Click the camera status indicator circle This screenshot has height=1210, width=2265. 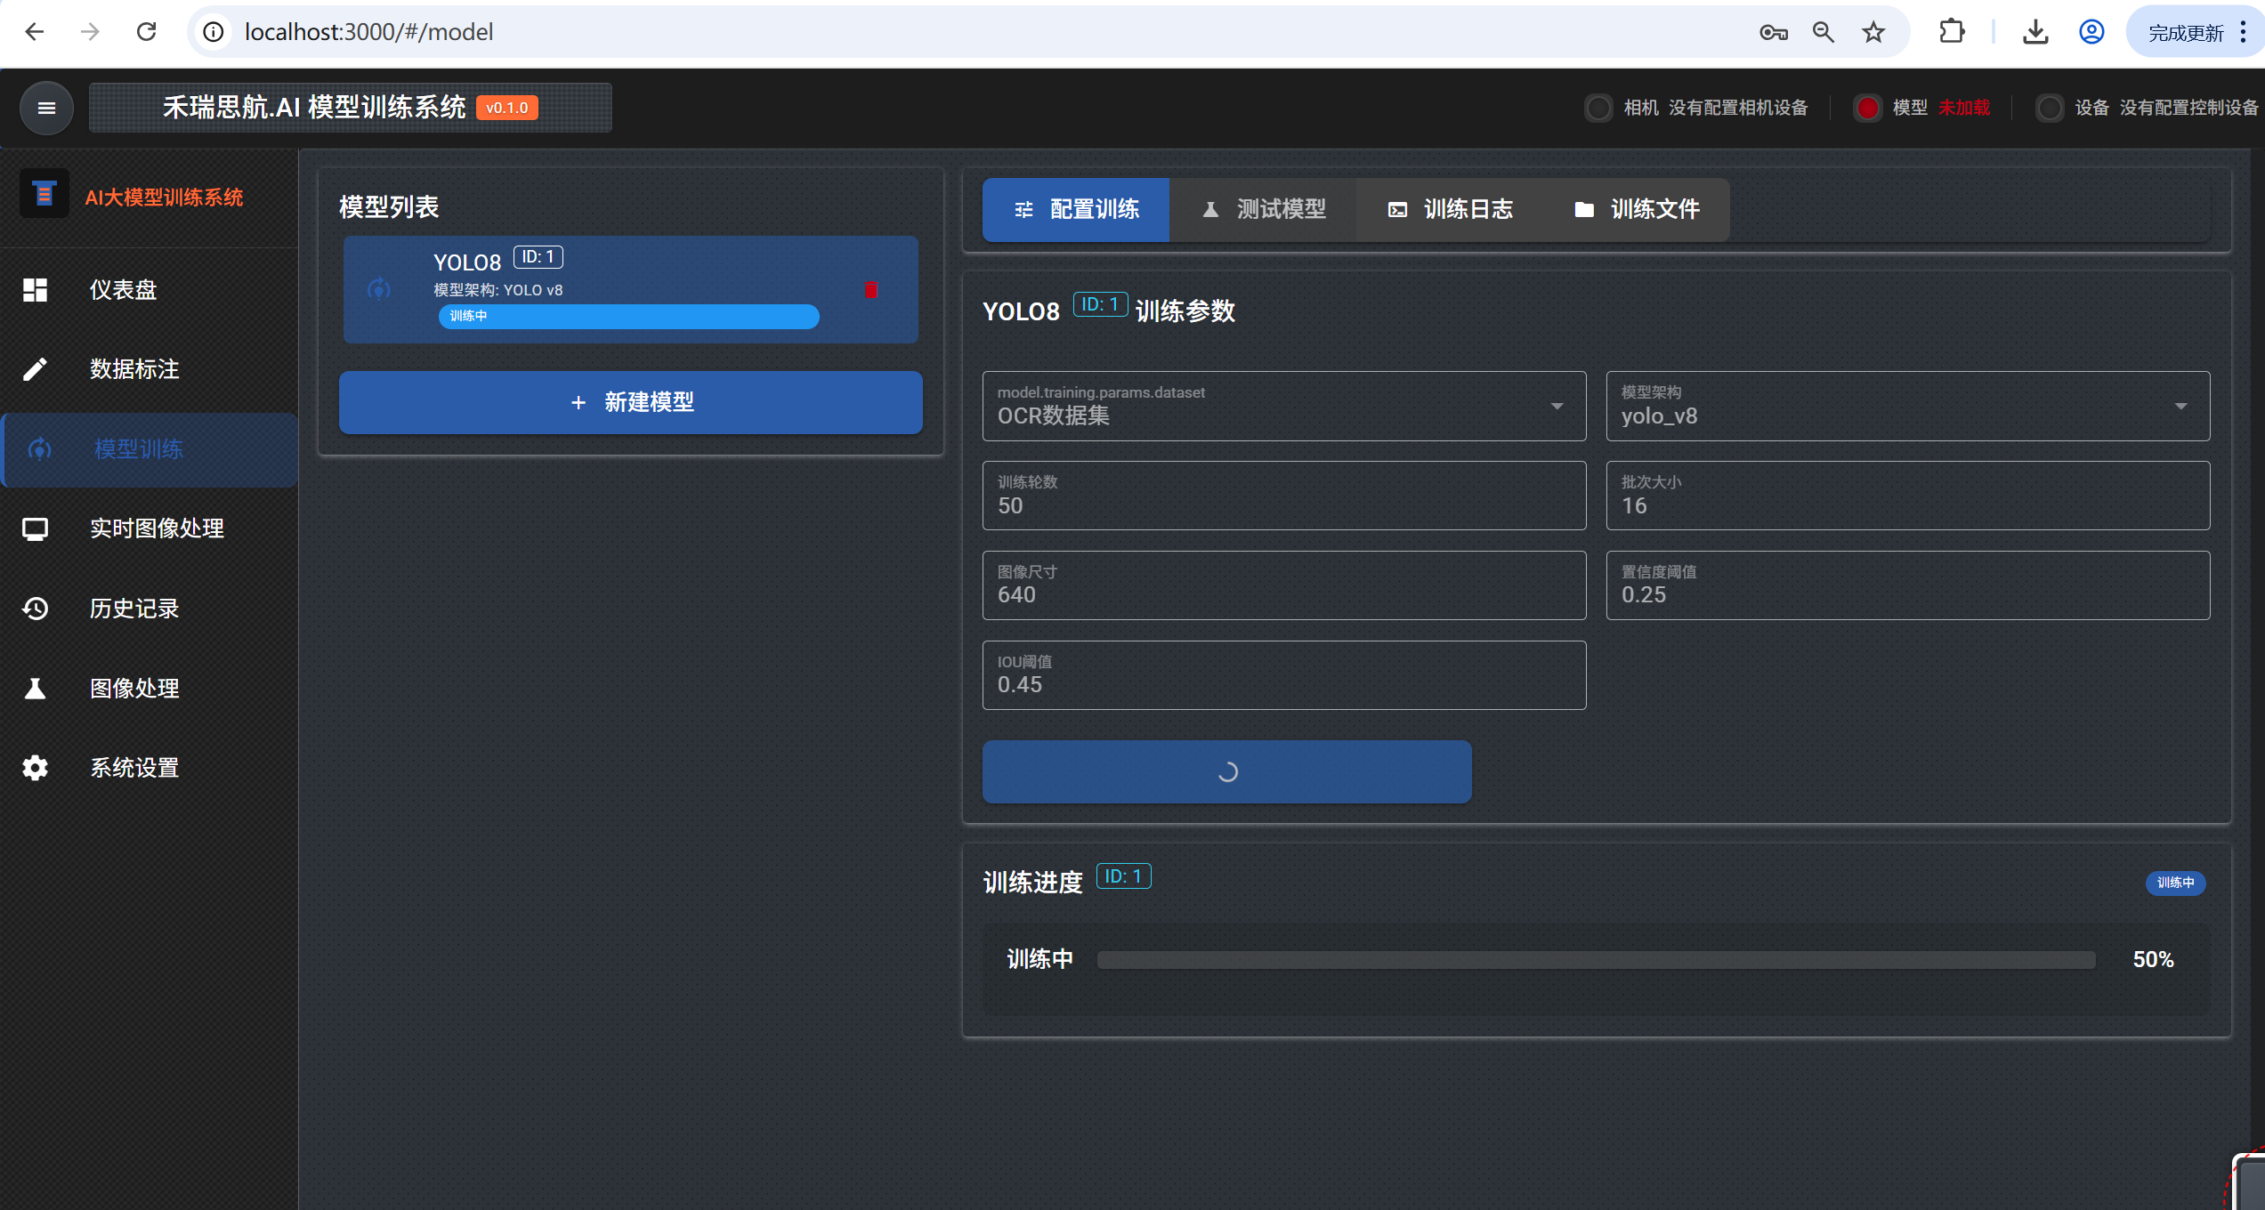[x=1598, y=108]
